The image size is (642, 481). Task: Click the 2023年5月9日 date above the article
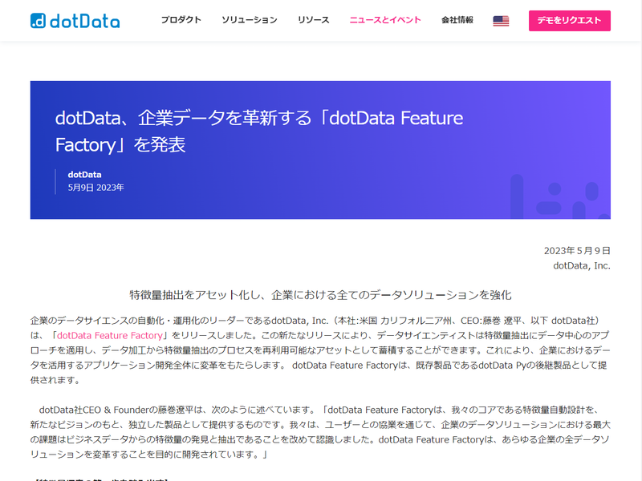[579, 249]
